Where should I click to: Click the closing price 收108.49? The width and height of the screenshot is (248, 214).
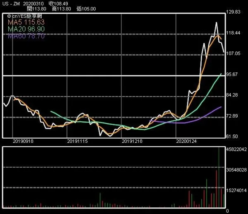pos(59,4)
